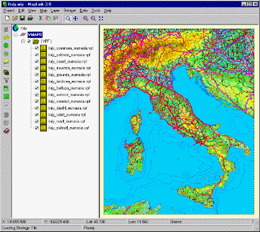Screen dimensions: 260x232
Task: Toggle italy_inwatera_eurnasia.vpf visibility checkbox
Action: [36, 68]
